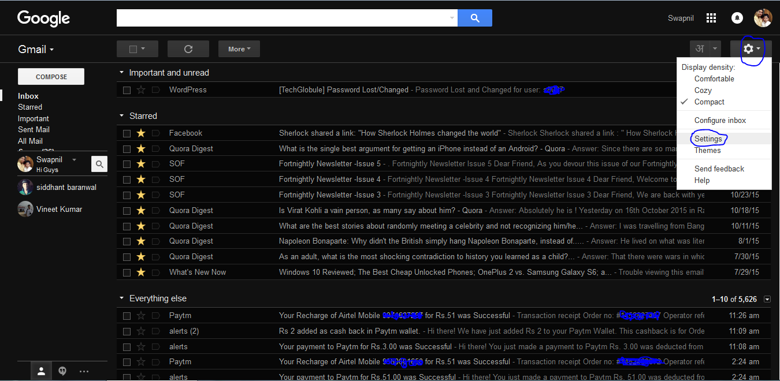
Task: Select checkbox for Fortnightly Newsletter Issue 4
Action: tap(127, 180)
